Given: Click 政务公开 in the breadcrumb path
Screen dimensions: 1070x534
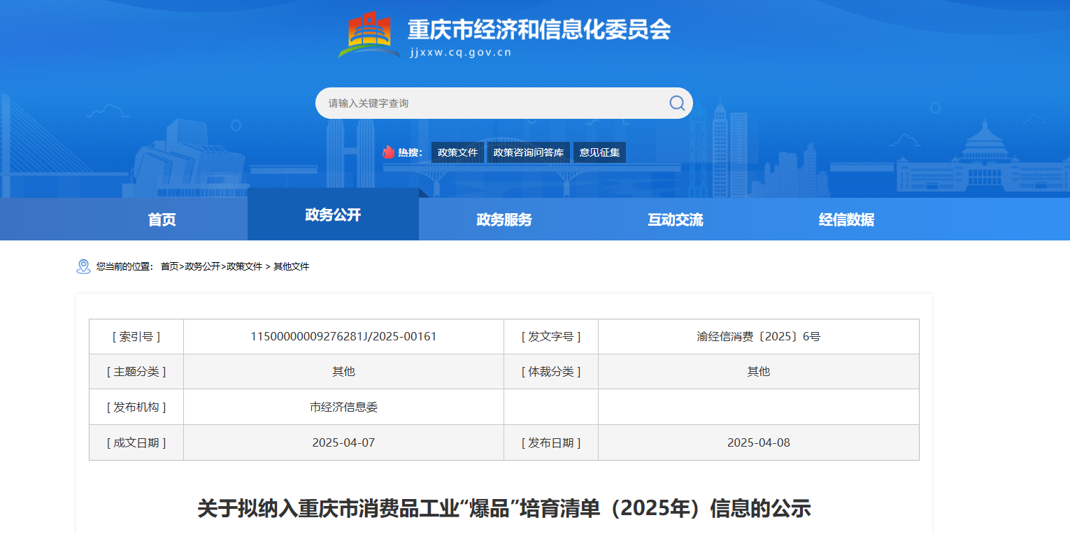Looking at the screenshot, I should [202, 266].
